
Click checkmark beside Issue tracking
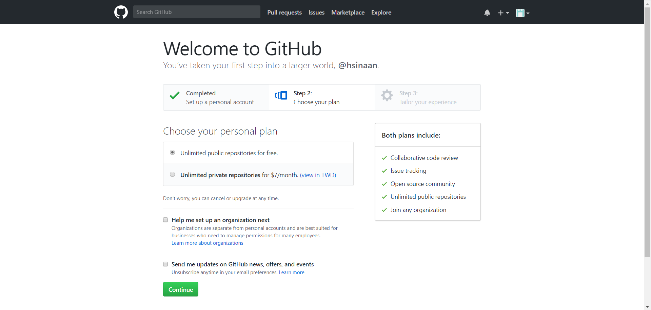[x=384, y=171]
